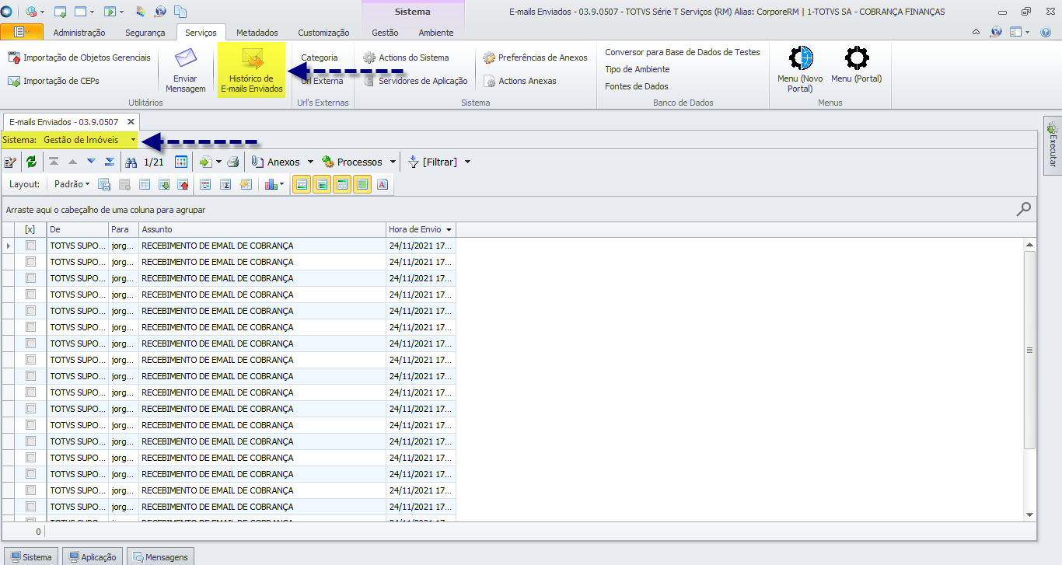Click the Hora de Envio sort arrow

449,230
